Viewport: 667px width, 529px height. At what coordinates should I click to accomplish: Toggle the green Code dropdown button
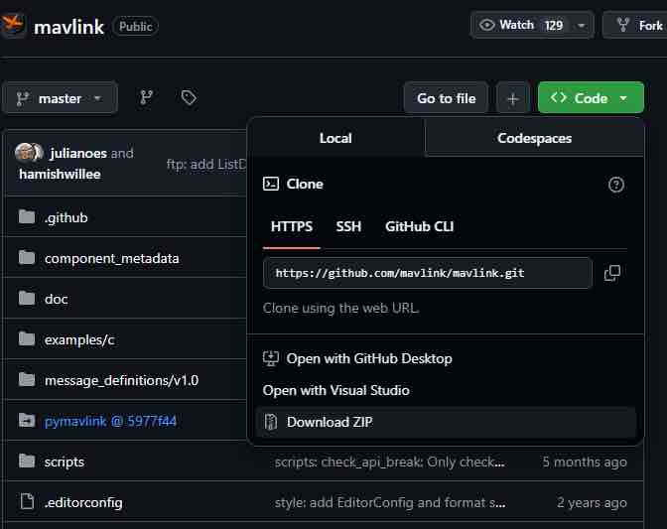tap(591, 98)
